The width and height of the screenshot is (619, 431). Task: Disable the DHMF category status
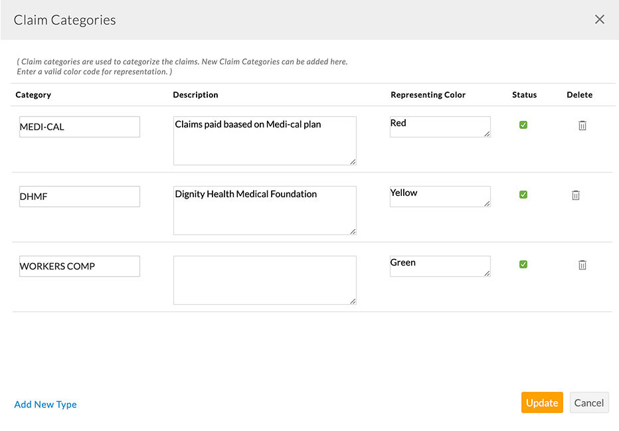[x=523, y=195]
